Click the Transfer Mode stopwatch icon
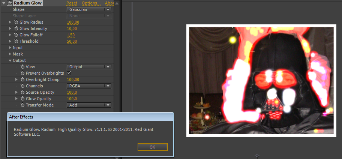Screen dimensions: 342x159 pyautogui.click(x=22, y=105)
